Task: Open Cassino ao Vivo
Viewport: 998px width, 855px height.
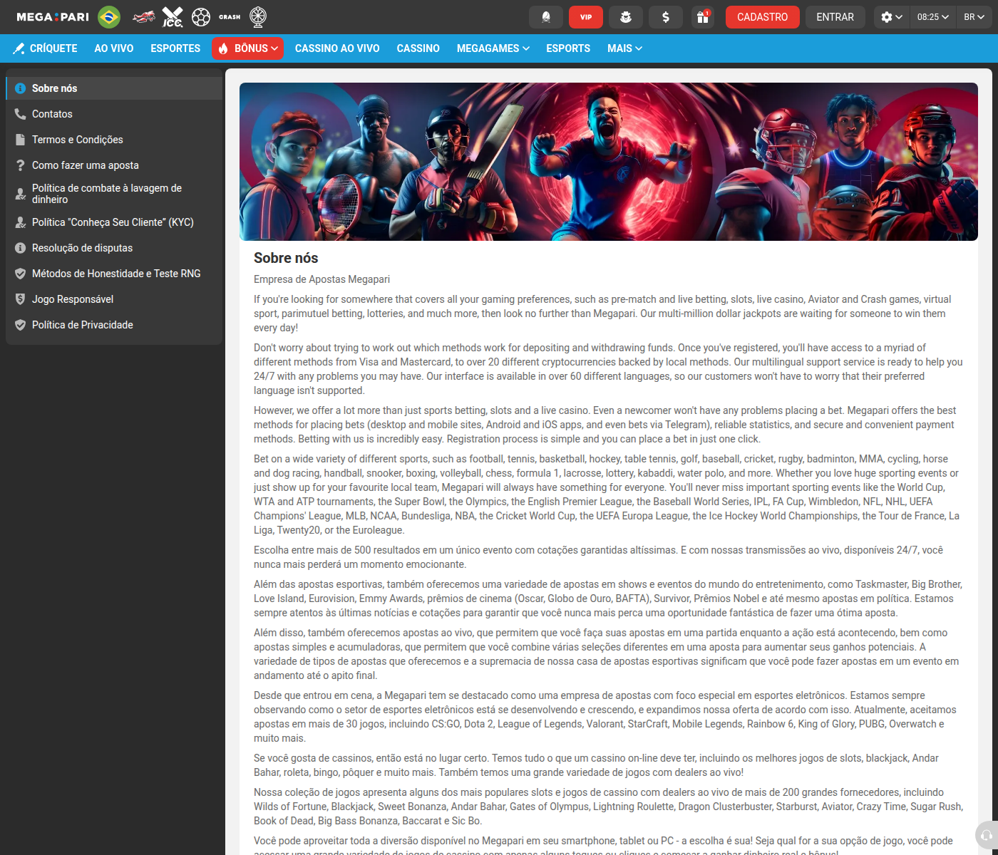Action: tap(337, 48)
